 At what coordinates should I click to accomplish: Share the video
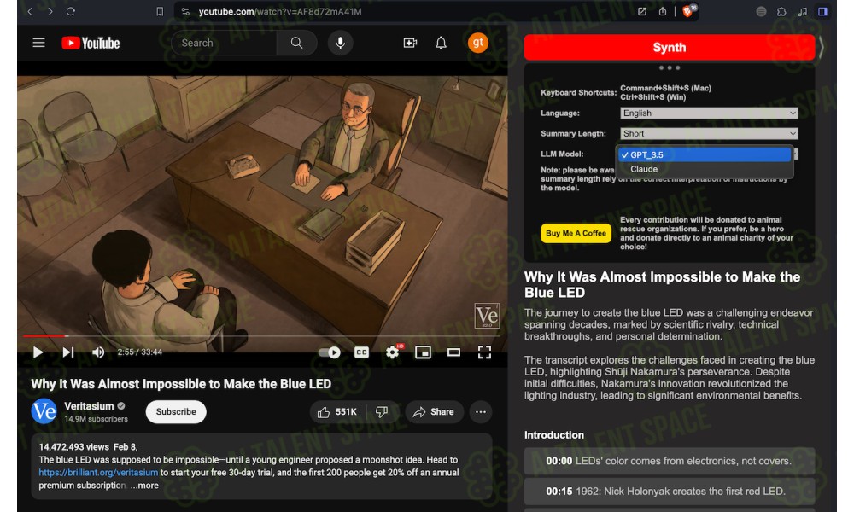coord(434,412)
